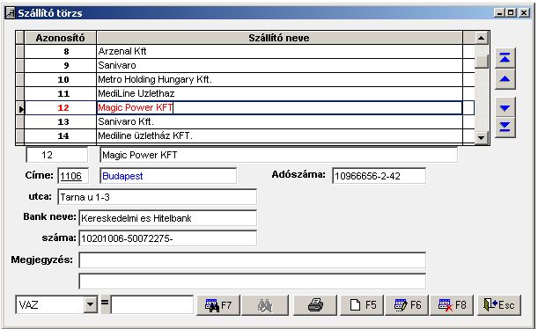Click the Szállító neve column header

tap(279, 38)
